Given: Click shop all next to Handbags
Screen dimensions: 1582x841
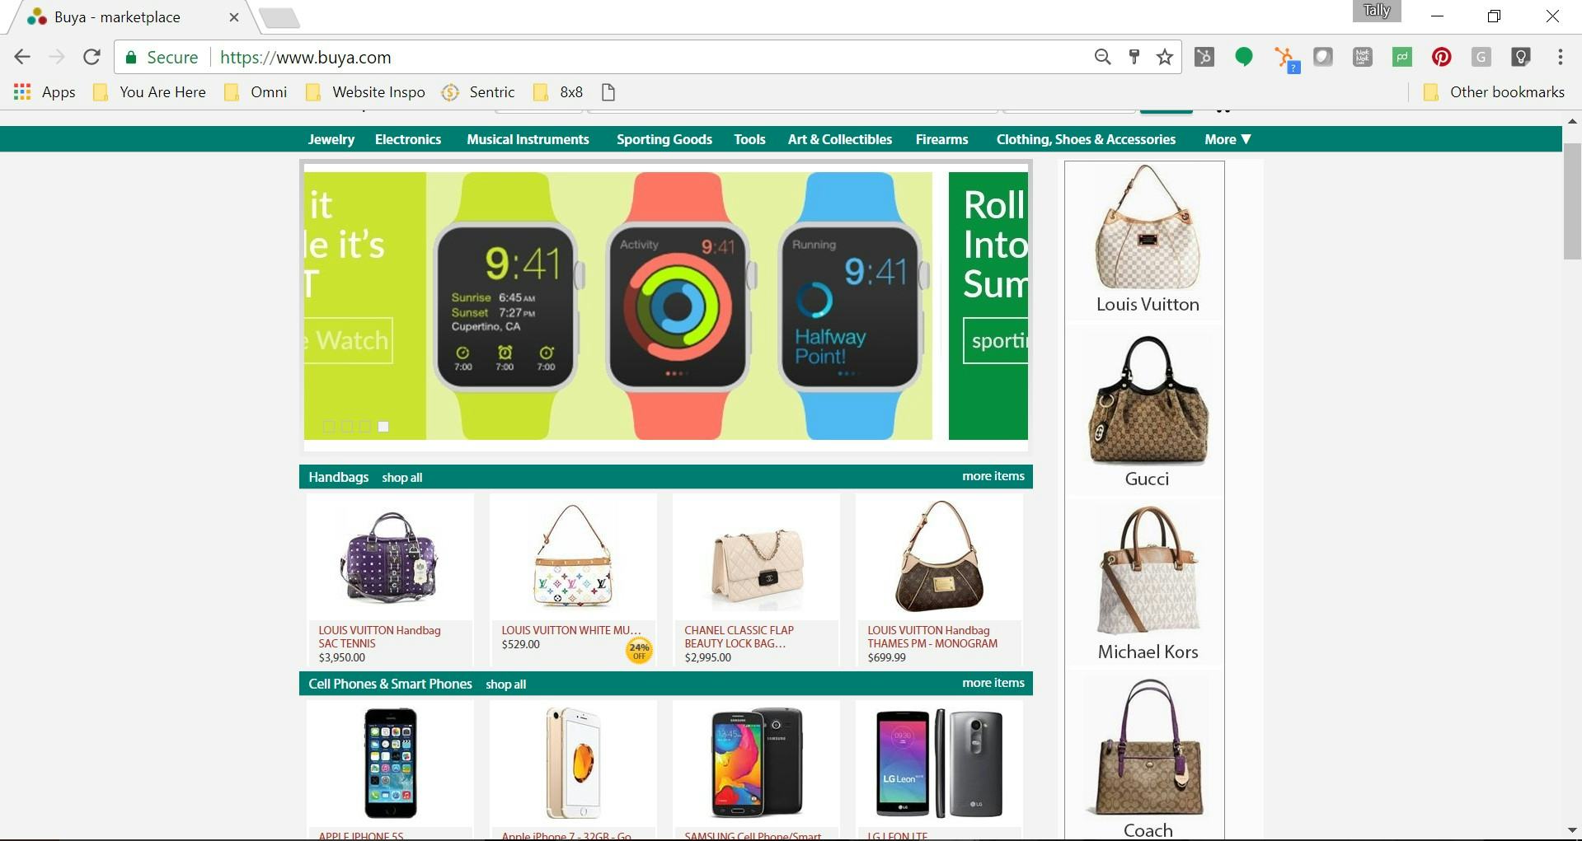Looking at the screenshot, I should click(x=401, y=478).
